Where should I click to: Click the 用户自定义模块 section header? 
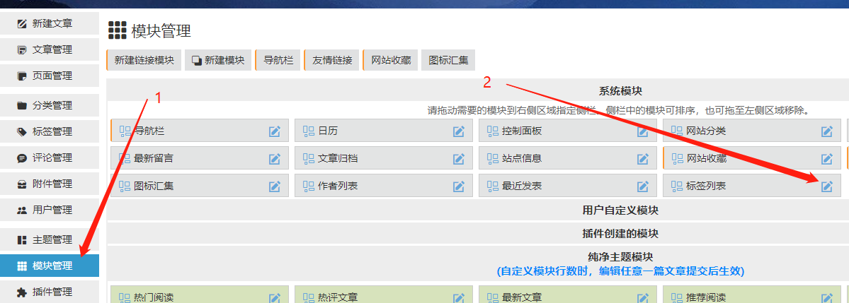coord(620,210)
